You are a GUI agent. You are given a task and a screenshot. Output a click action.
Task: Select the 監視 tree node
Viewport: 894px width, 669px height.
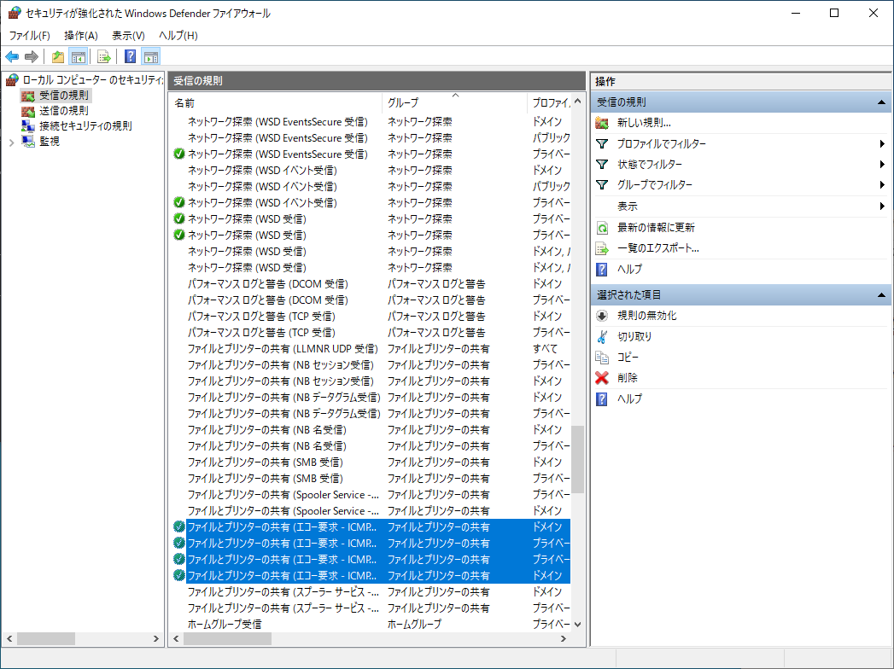(50, 142)
